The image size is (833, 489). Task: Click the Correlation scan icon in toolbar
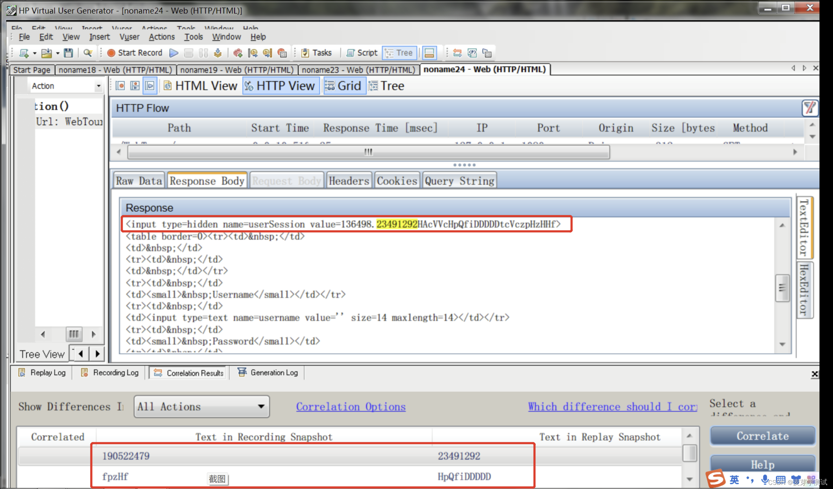(457, 53)
